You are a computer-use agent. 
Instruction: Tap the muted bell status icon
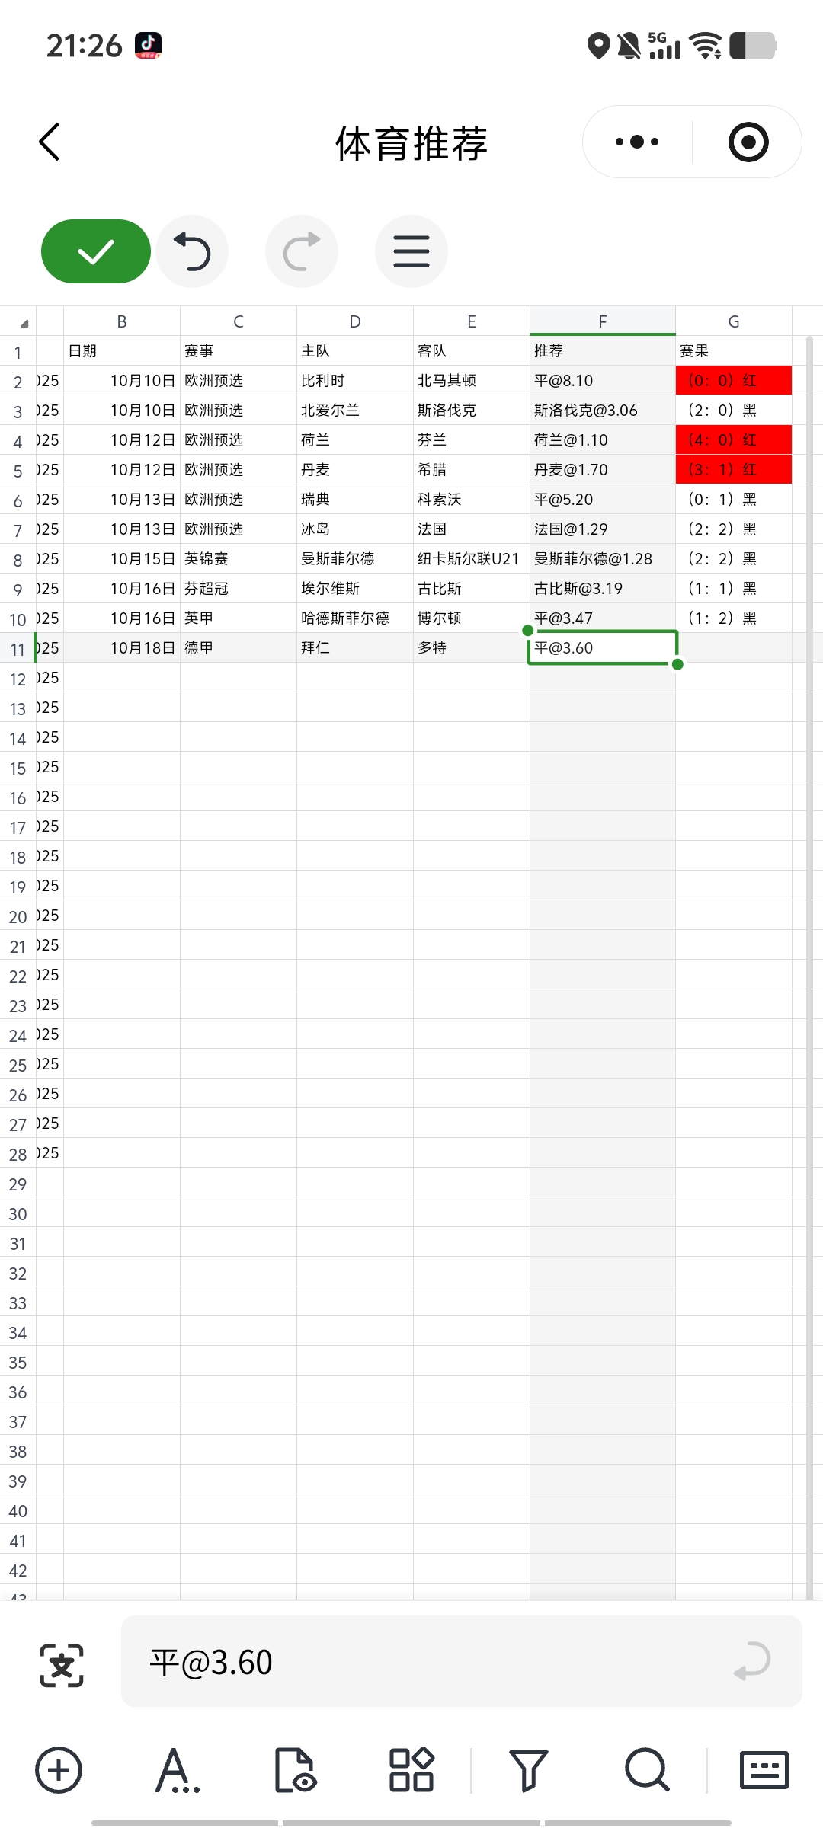pyautogui.click(x=629, y=46)
